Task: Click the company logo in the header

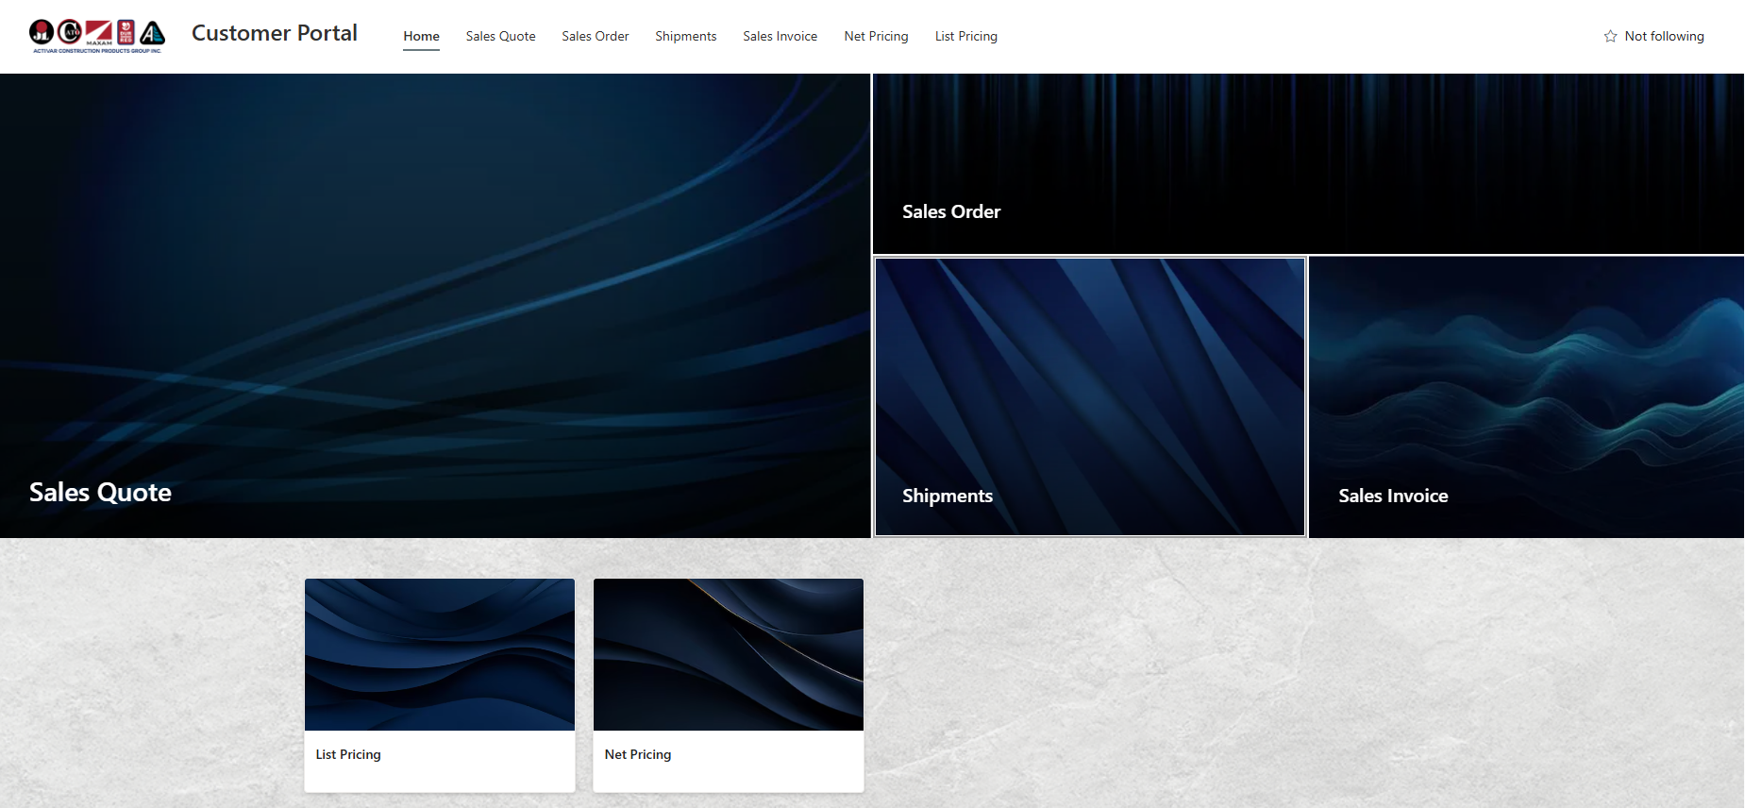Action: (x=97, y=36)
